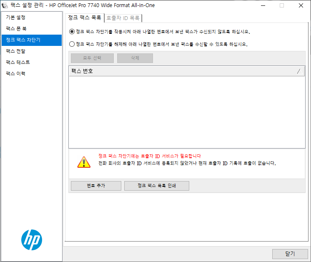Switch to 정크 팩스 목록 tab

pos(85,18)
